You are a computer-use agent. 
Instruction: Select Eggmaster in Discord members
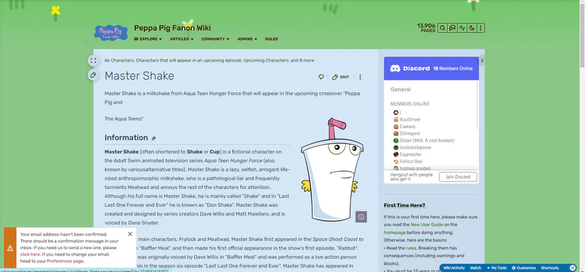pyautogui.click(x=408, y=154)
